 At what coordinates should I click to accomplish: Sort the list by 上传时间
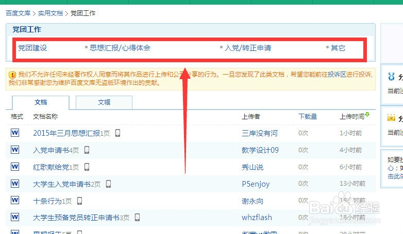[x=352, y=117]
